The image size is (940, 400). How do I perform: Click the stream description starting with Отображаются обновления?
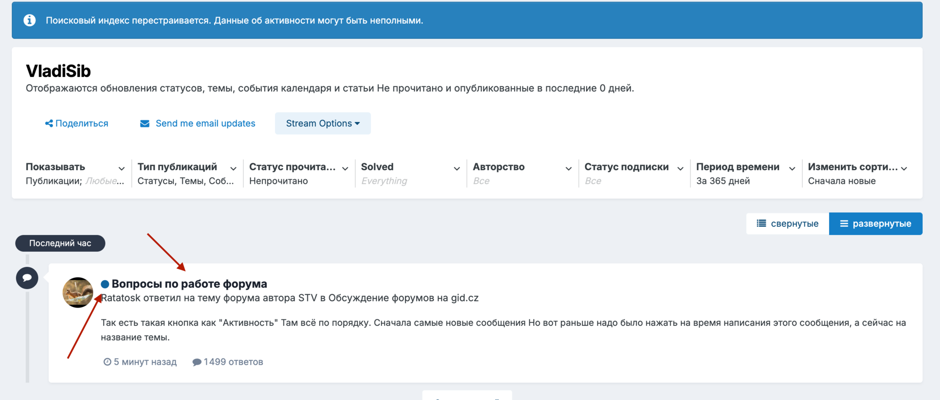coord(330,88)
